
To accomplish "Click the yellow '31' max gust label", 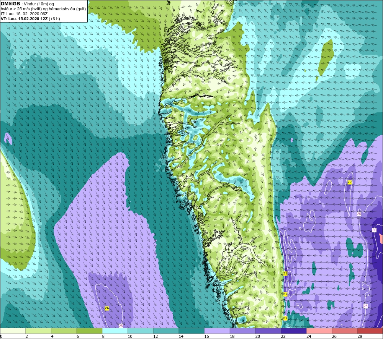I will click(x=285, y=273).
